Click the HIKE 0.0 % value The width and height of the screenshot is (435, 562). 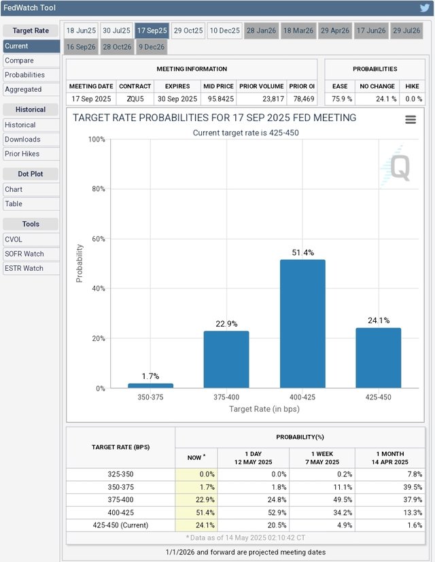pos(413,99)
